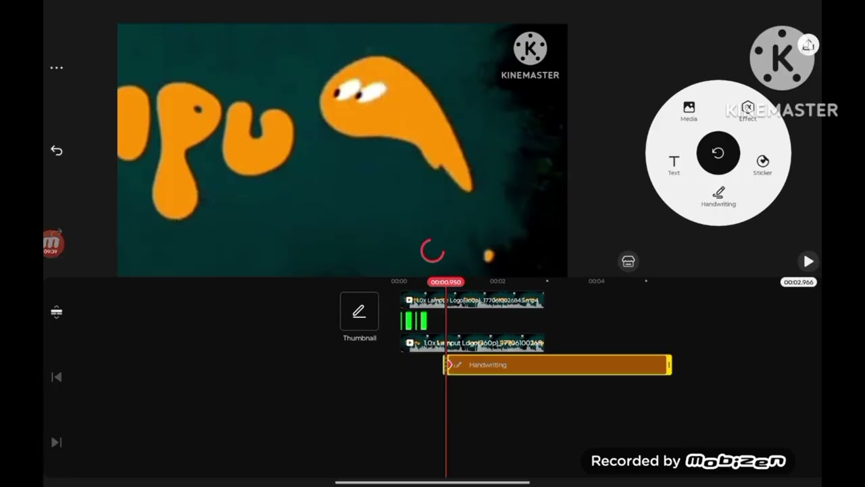Open the Effect layer option
The width and height of the screenshot is (865, 487).
click(747, 112)
